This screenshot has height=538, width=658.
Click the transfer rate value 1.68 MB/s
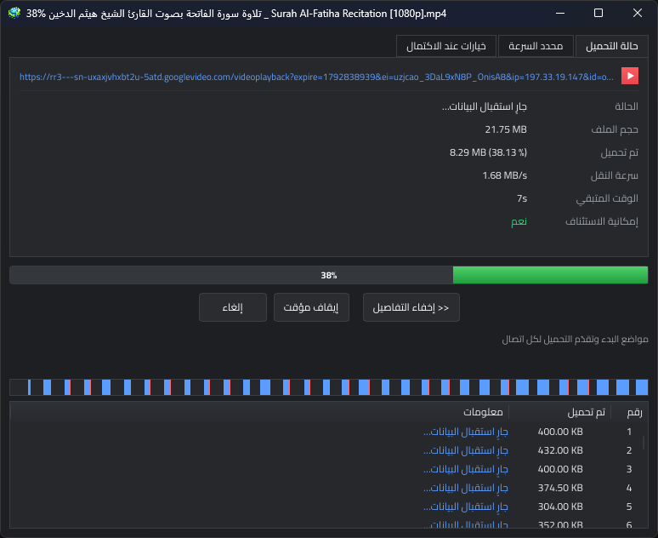(504, 175)
